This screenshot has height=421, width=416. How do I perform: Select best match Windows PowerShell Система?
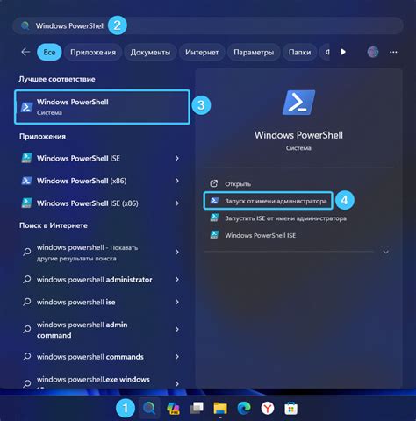click(x=102, y=107)
